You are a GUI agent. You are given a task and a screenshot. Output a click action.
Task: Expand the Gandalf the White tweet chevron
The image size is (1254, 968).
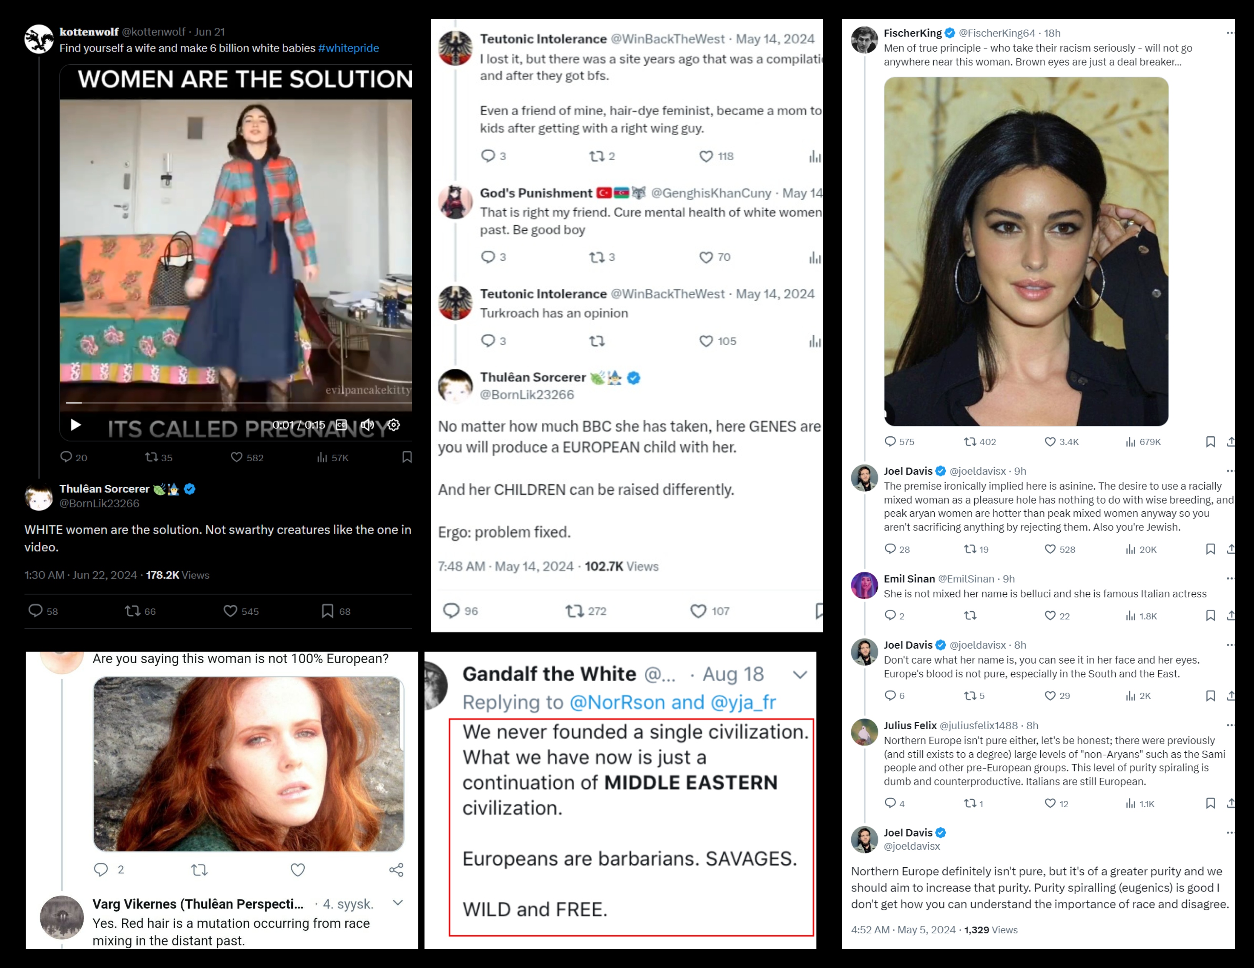pyautogui.click(x=800, y=674)
